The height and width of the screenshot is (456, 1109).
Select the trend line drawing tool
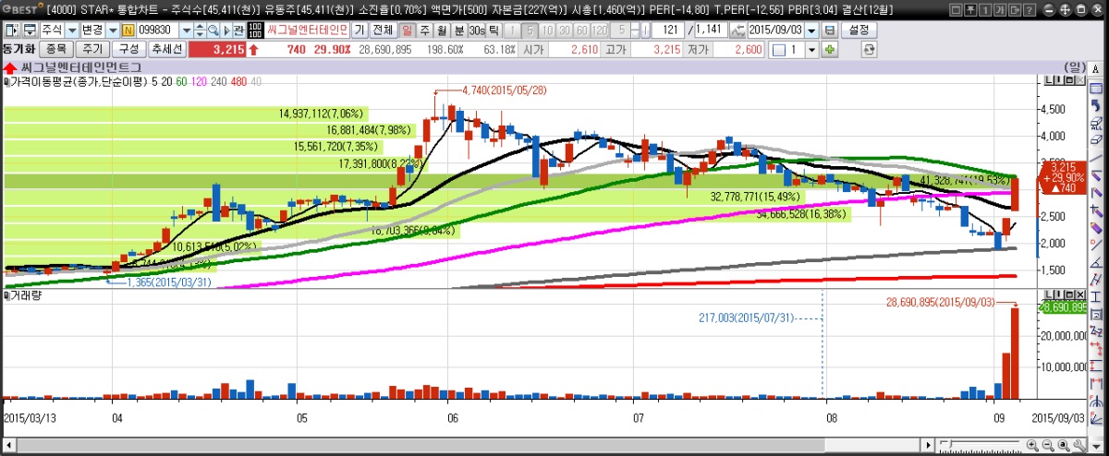point(1096,158)
